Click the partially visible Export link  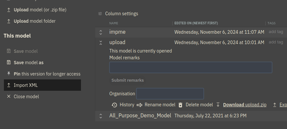(283, 105)
